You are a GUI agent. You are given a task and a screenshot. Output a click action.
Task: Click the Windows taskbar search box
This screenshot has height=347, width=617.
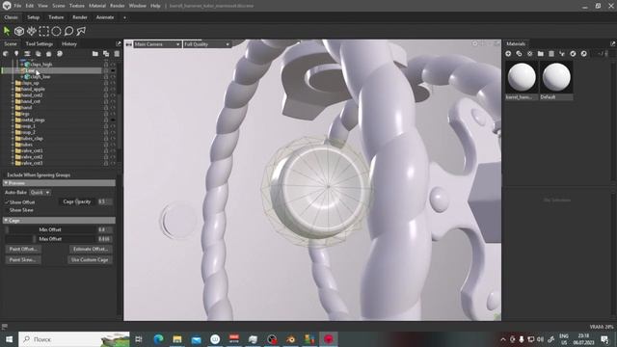coord(74,339)
